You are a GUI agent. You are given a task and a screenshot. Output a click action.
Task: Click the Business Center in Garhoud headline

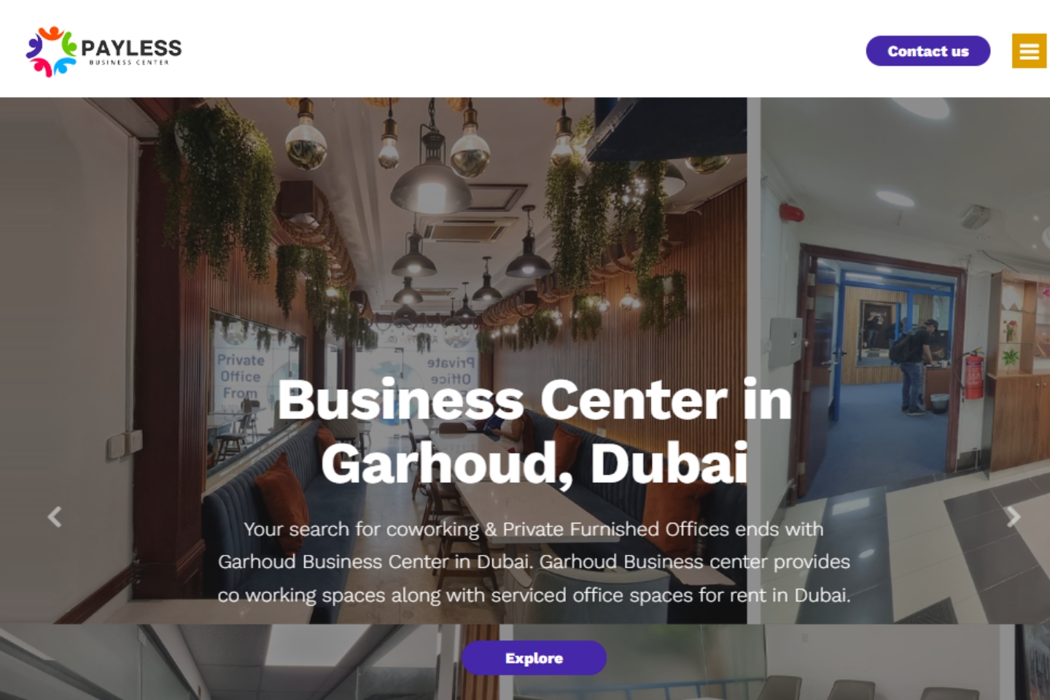534,431
